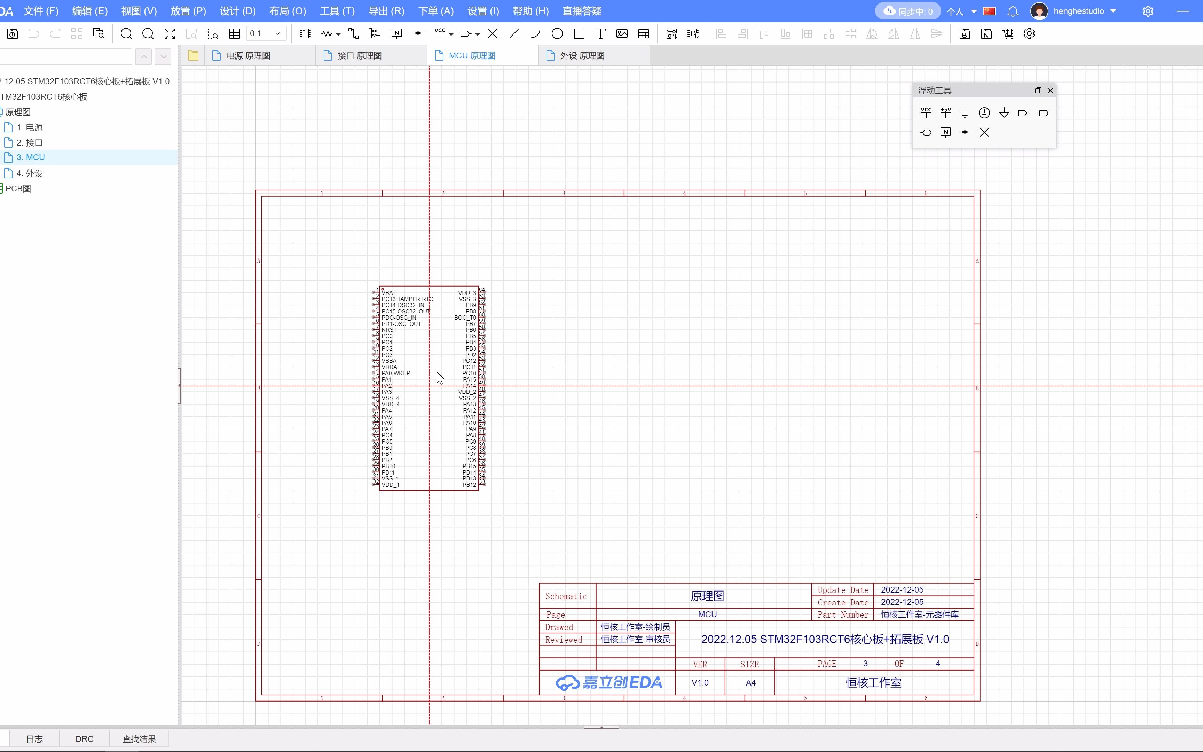
Task: Place the earth ground circle symbol
Action: tap(984, 113)
